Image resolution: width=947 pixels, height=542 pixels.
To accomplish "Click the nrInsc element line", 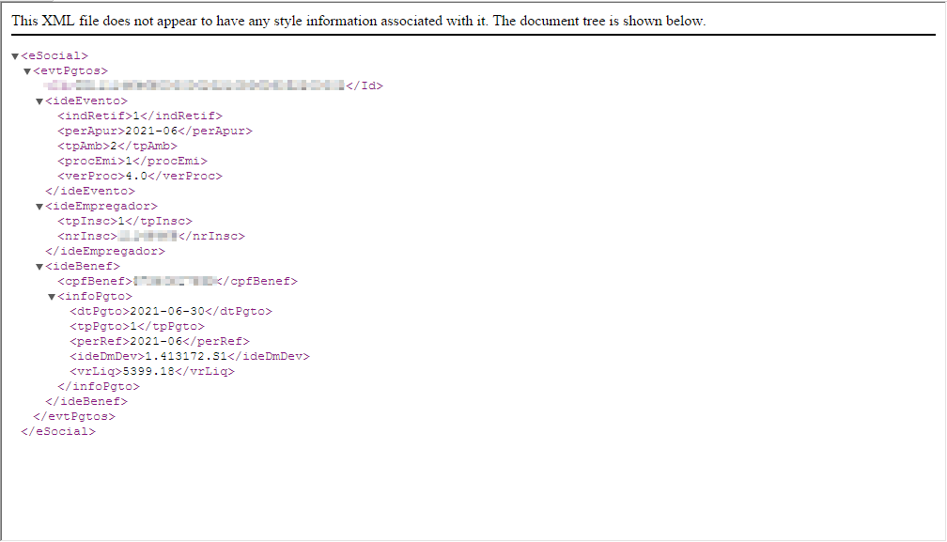I will point(151,237).
